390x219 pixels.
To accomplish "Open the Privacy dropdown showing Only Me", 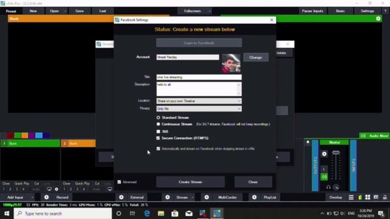I will click(x=199, y=108).
